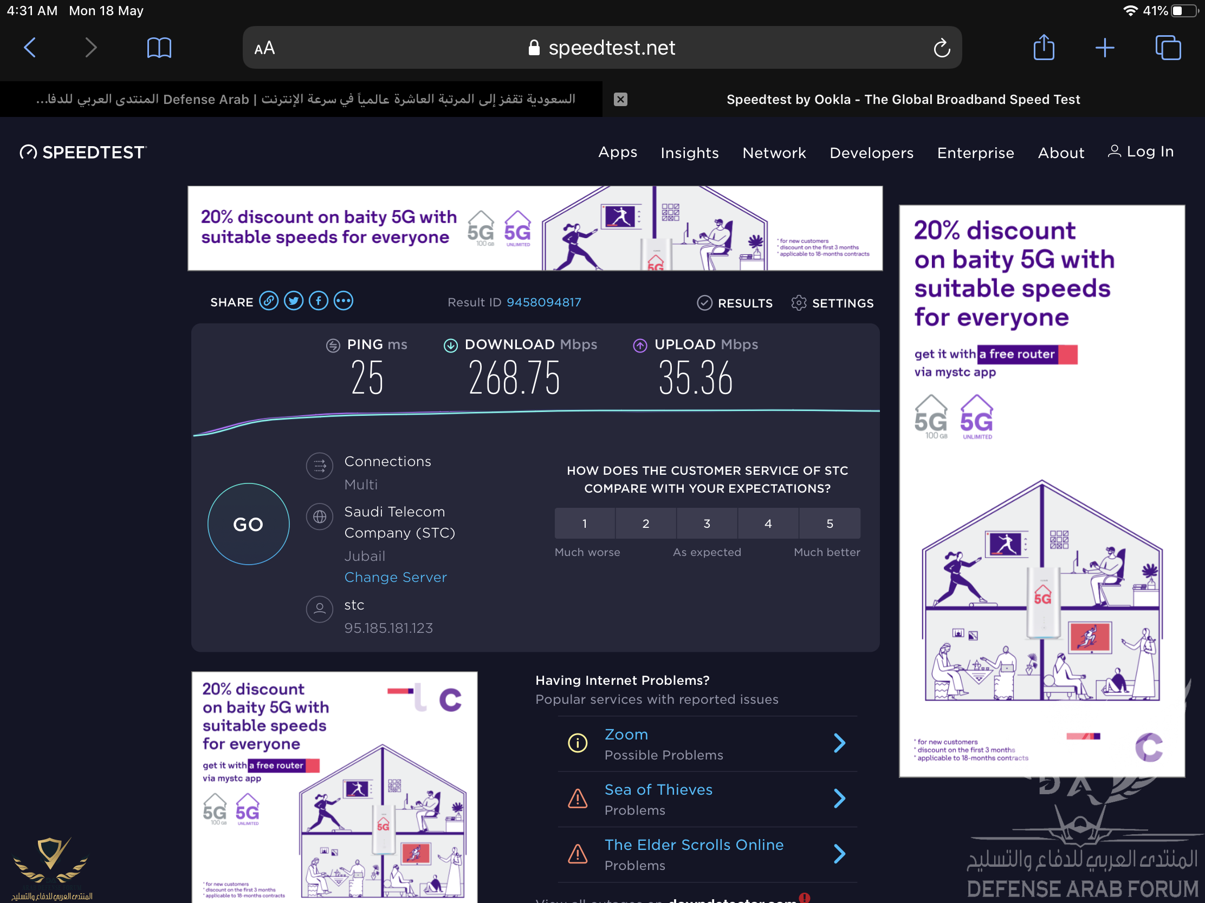The height and width of the screenshot is (903, 1205).
Task: Open the Enterprise menu
Action: point(975,153)
